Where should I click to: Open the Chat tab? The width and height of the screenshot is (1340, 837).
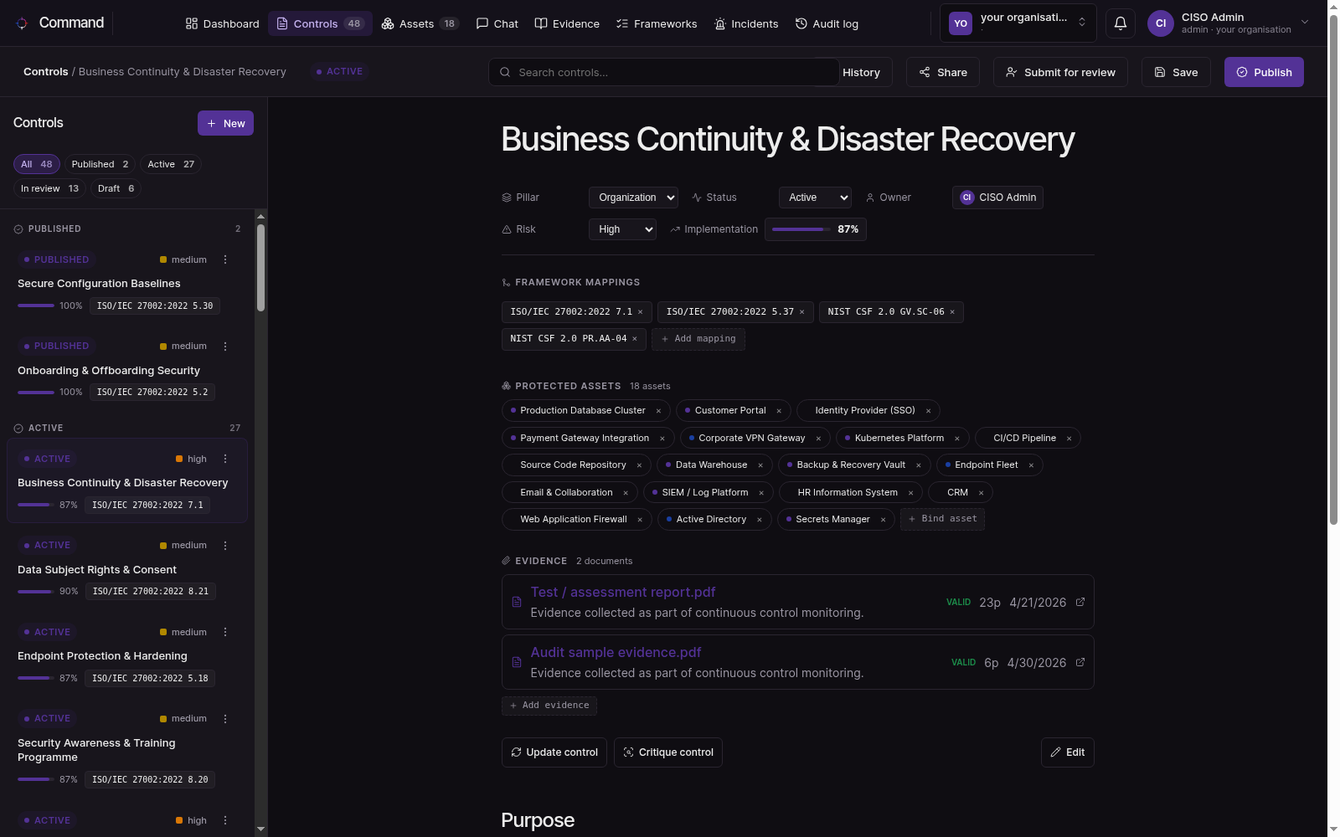coord(497,23)
